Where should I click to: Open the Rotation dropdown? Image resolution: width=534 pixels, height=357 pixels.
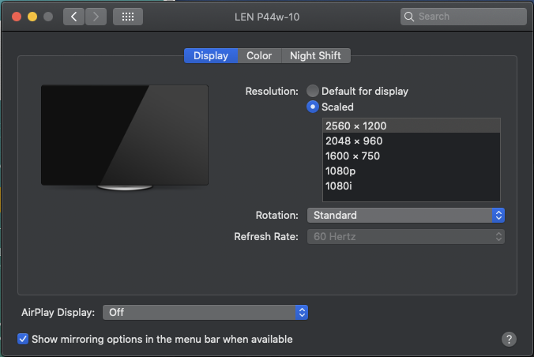[405, 215]
